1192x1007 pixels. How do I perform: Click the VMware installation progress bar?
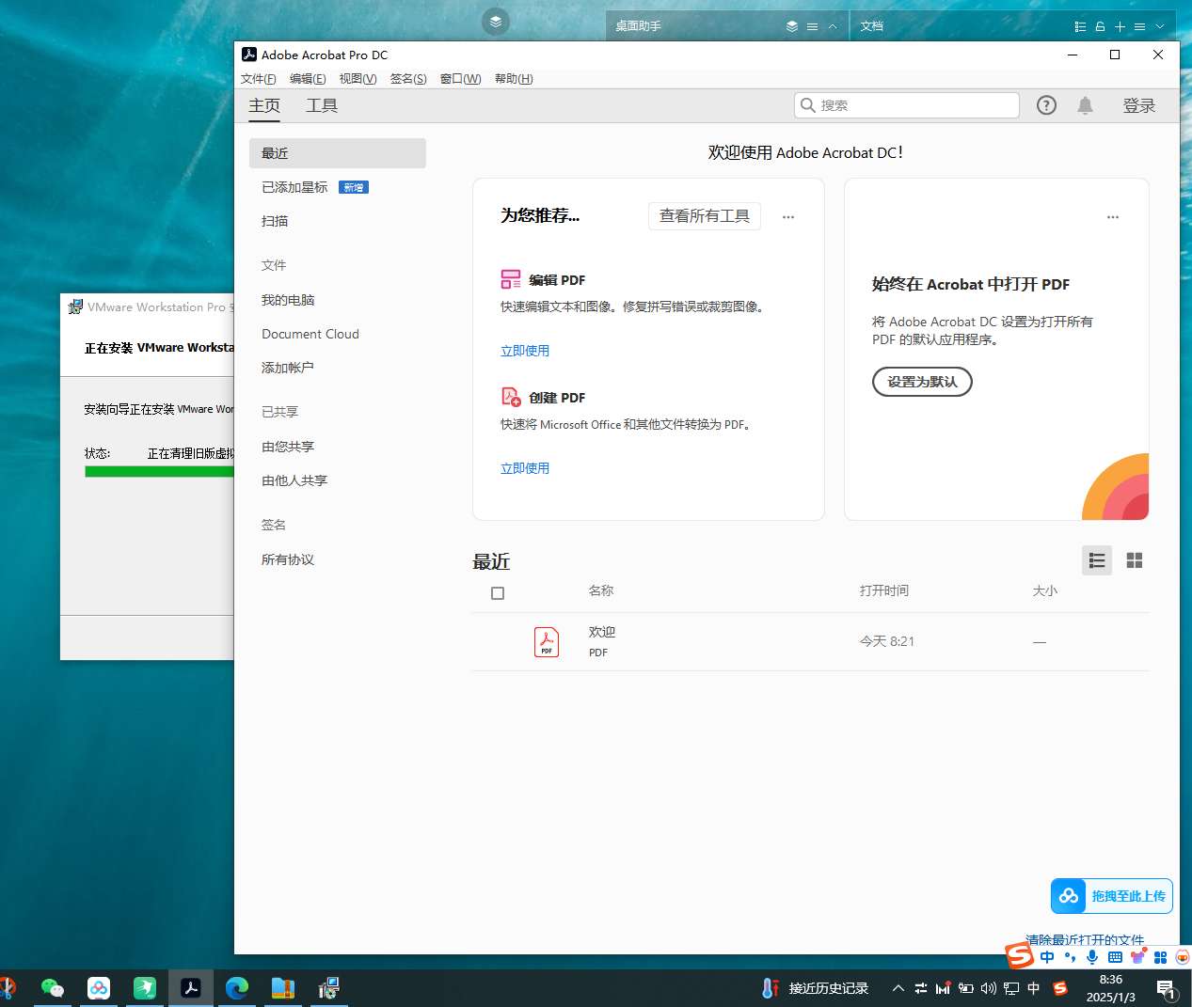pyautogui.click(x=159, y=472)
